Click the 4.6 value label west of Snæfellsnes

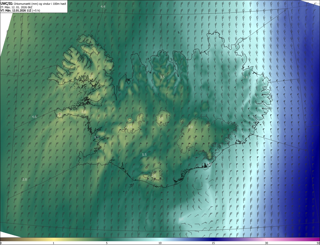(34, 117)
